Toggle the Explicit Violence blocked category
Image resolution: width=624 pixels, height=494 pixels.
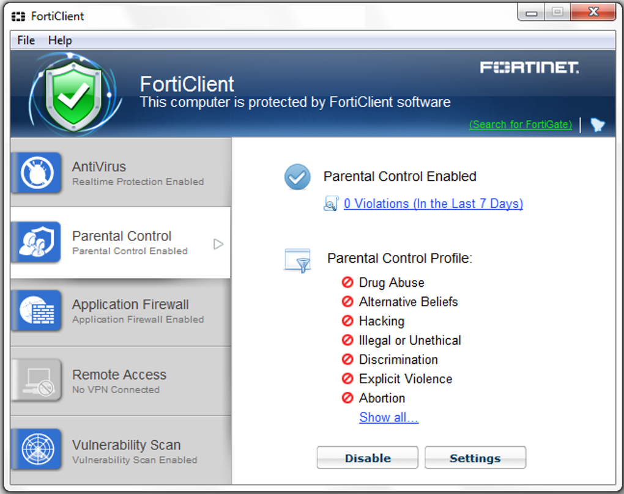pyautogui.click(x=347, y=379)
